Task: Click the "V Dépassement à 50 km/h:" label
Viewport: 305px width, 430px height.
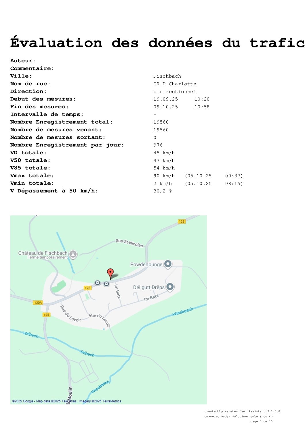Action: 54,191
